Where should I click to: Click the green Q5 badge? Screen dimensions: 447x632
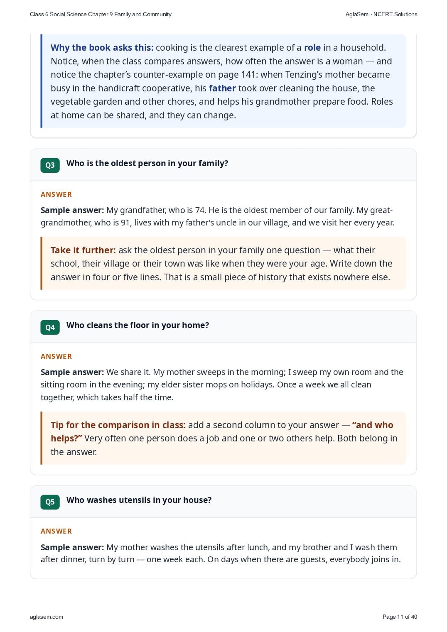pyautogui.click(x=50, y=502)
